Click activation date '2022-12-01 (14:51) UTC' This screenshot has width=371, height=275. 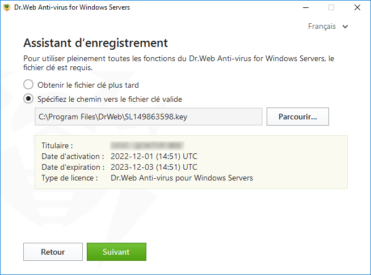154,156
